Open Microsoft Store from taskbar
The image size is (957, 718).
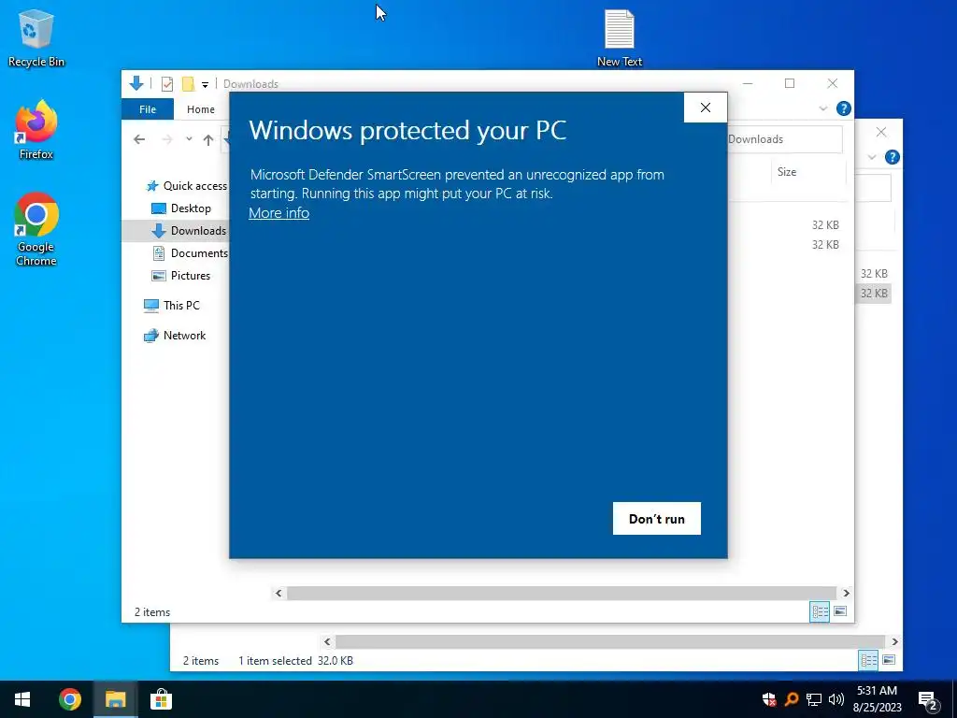(x=161, y=699)
